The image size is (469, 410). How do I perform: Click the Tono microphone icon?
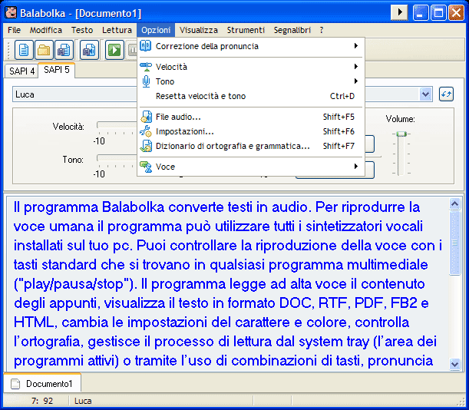(146, 81)
